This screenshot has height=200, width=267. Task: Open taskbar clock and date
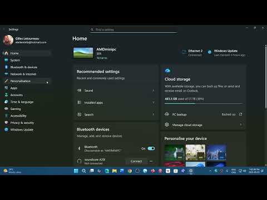tap(254, 171)
